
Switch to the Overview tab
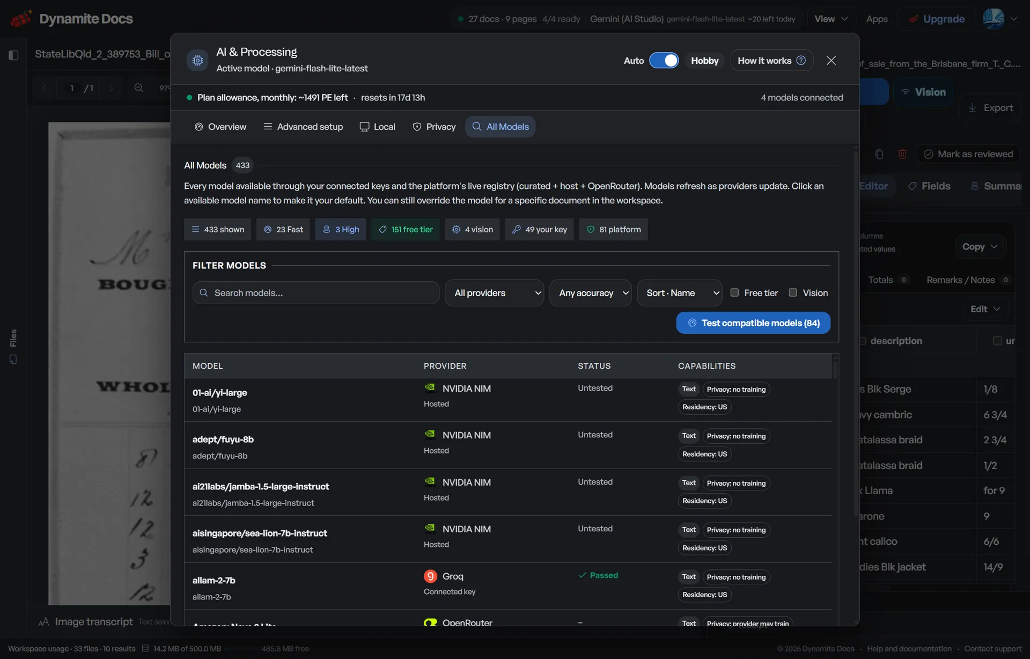coord(220,127)
